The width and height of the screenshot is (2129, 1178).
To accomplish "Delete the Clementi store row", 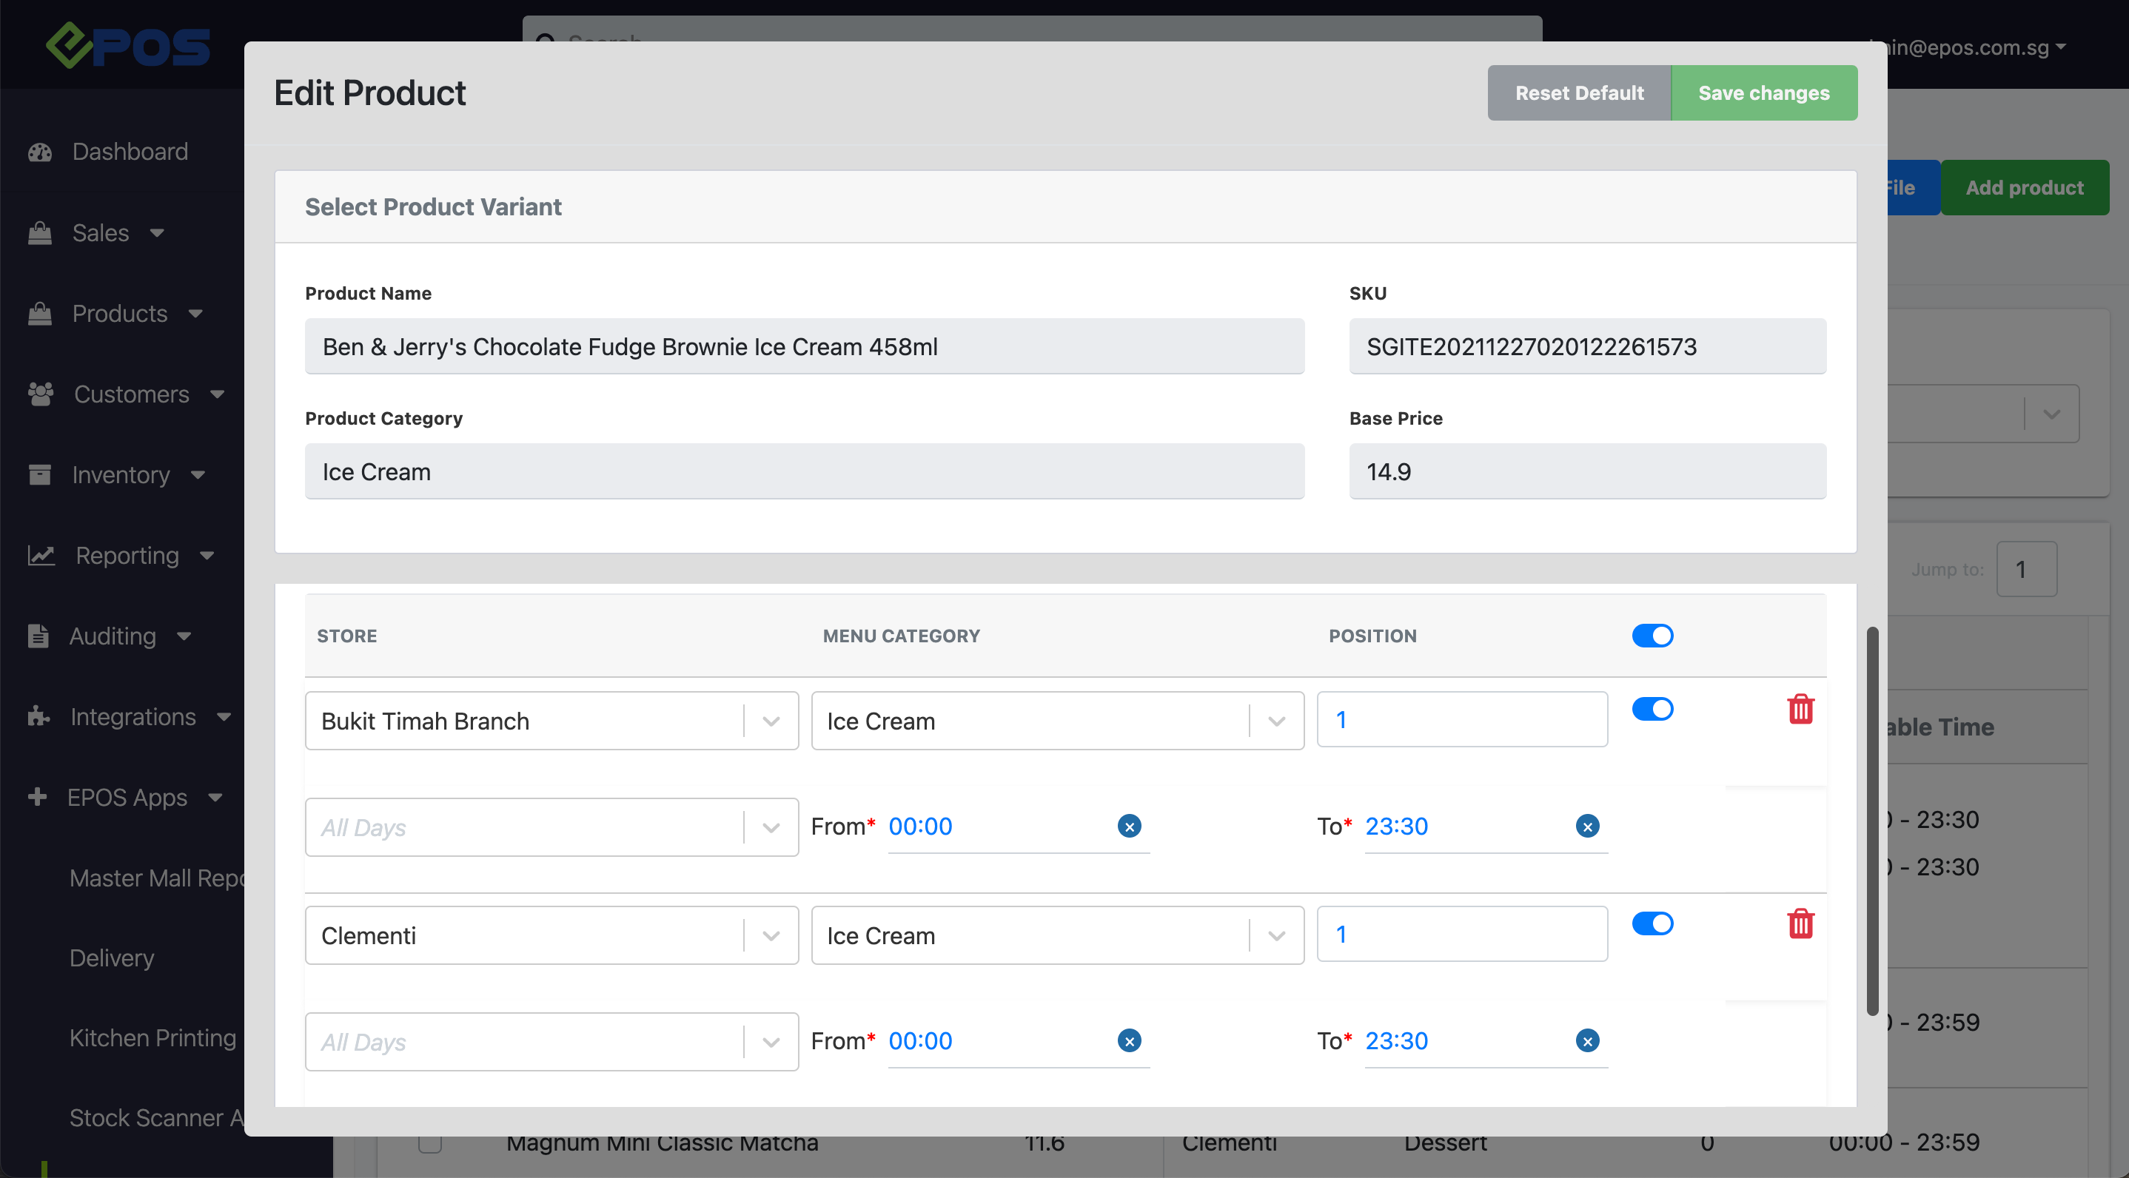I will (x=1800, y=923).
